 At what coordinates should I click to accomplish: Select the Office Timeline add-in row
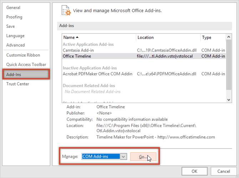pyautogui.click(x=144, y=56)
